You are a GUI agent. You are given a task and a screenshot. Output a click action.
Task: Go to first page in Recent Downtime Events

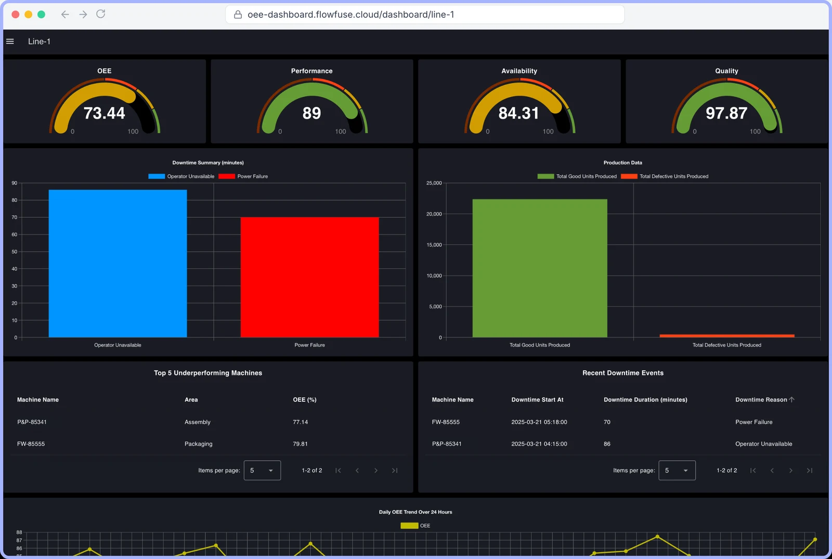[x=753, y=471]
